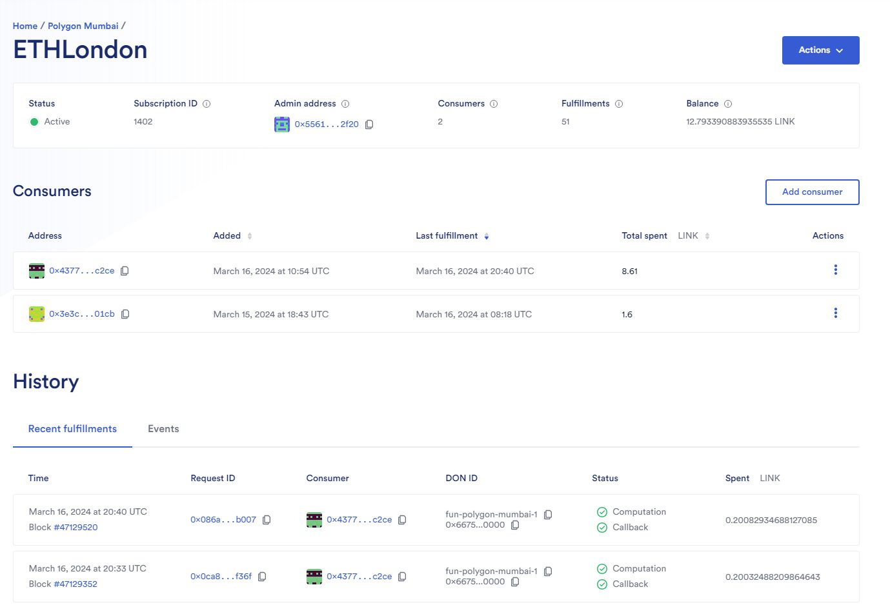Click the Add consumer button
890x605 pixels.
[x=812, y=192]
